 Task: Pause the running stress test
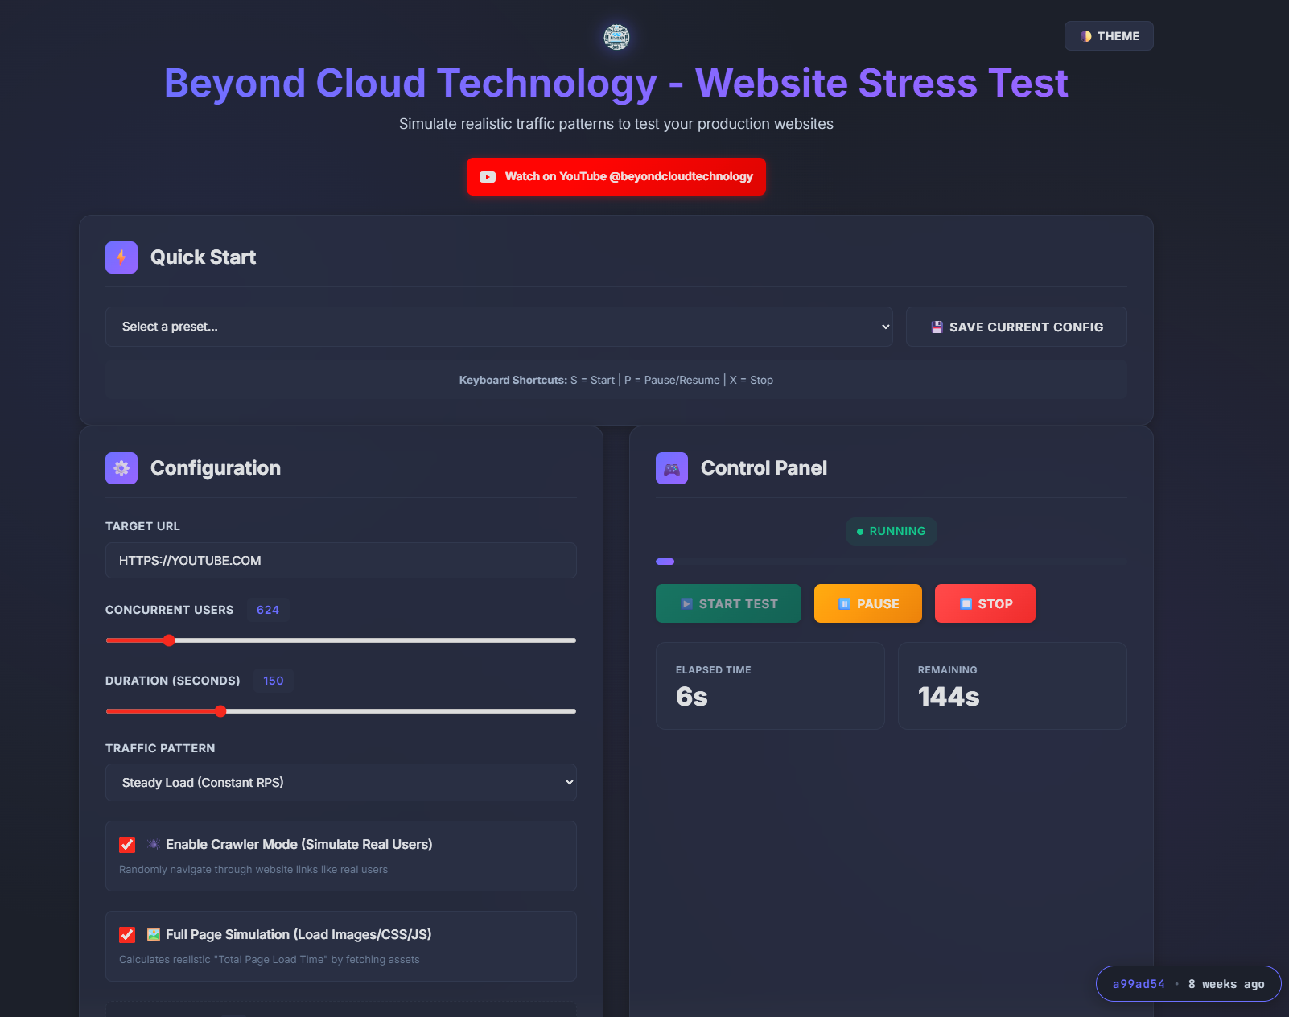click(867, 603)
